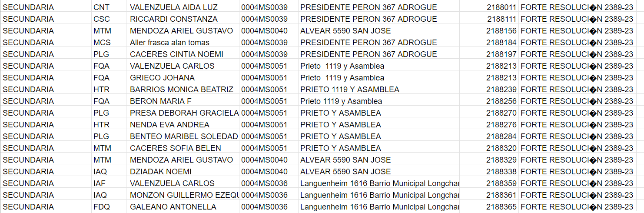Click the subject code cell MCS
The width and height of the screenshot is (644, 213).
click(x=102, y=43)
